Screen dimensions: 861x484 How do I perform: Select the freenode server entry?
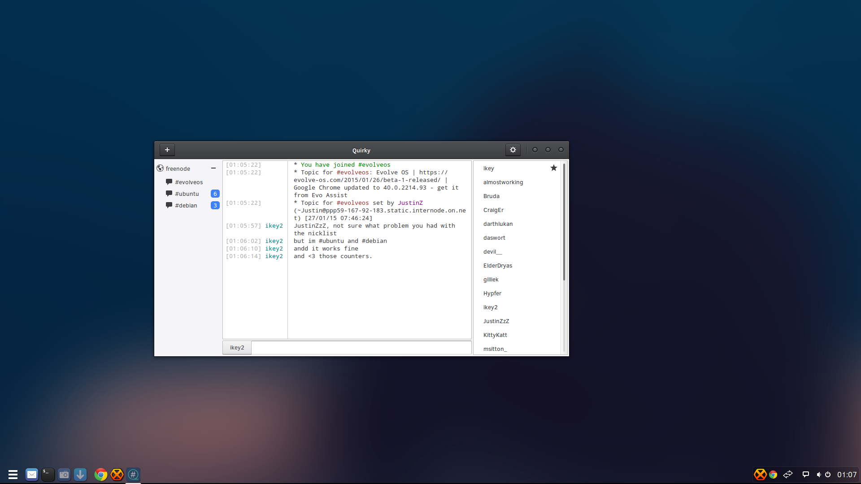(178, 169)
